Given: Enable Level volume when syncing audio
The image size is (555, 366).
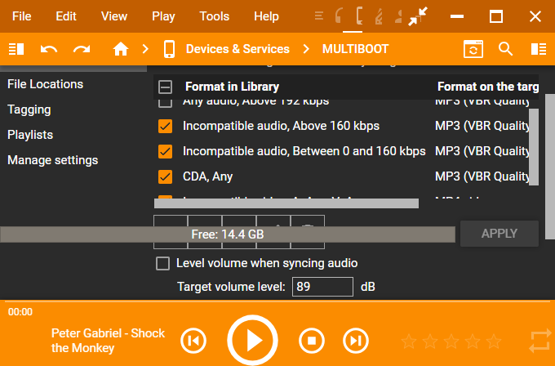Looking at the screenshot, I should tap(163, 263).
